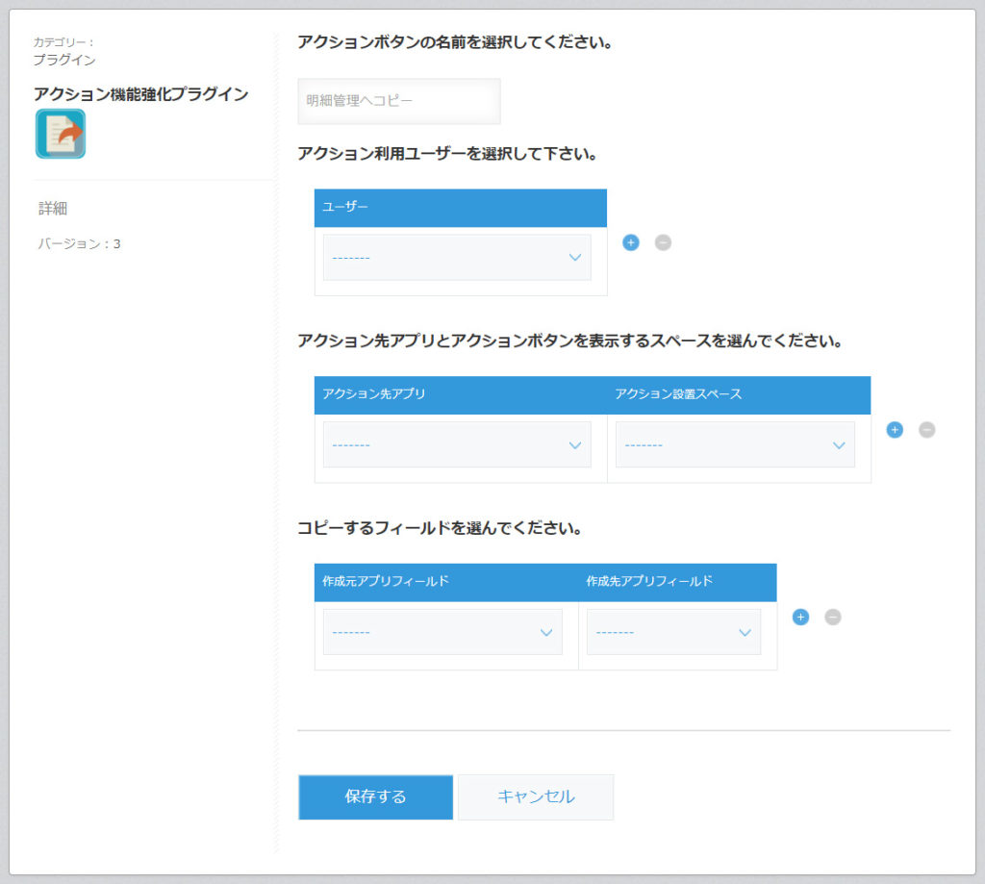Click the バージョン：3 version text
This screenshot has width=985, height=884.
[x=62, y=243]
